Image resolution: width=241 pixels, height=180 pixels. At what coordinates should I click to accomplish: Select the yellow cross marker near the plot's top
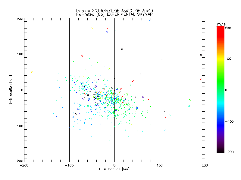tap(92, 28)
